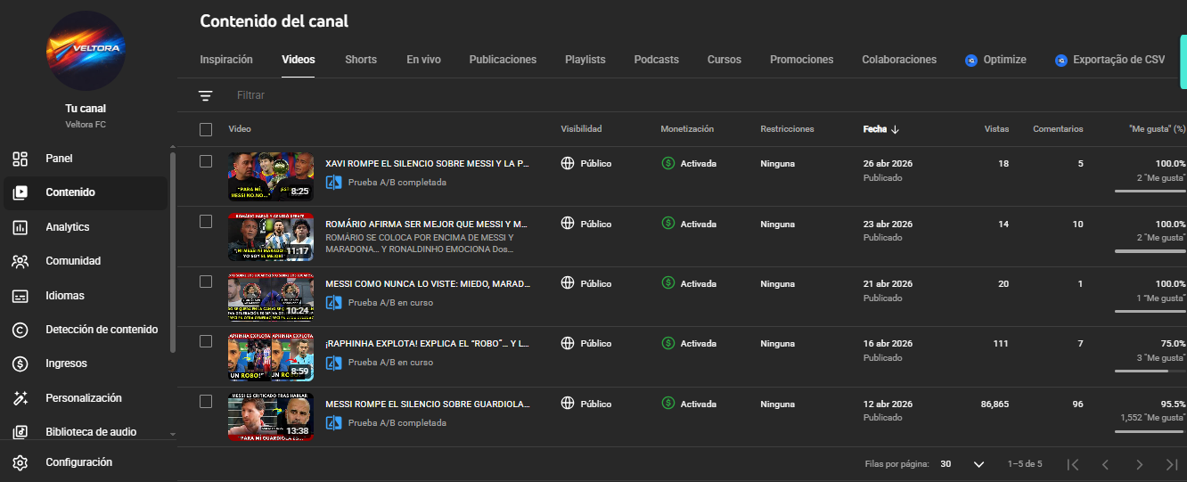Viewport: 1187px width, 482px height.
Task: Open Configuración gear icon
Action: [20, 462]
